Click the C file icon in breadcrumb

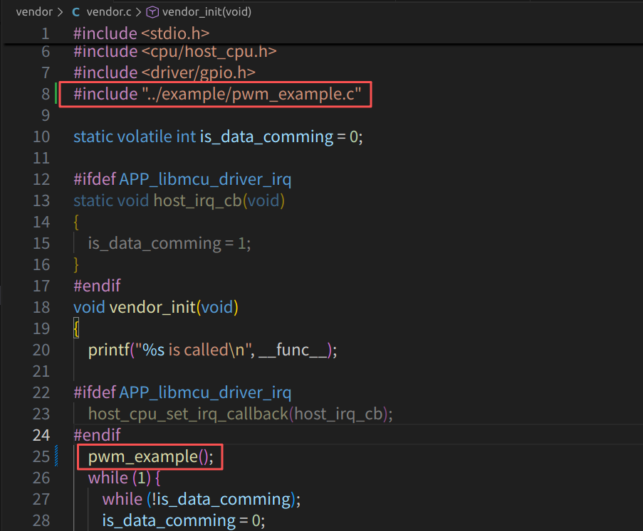76,12
